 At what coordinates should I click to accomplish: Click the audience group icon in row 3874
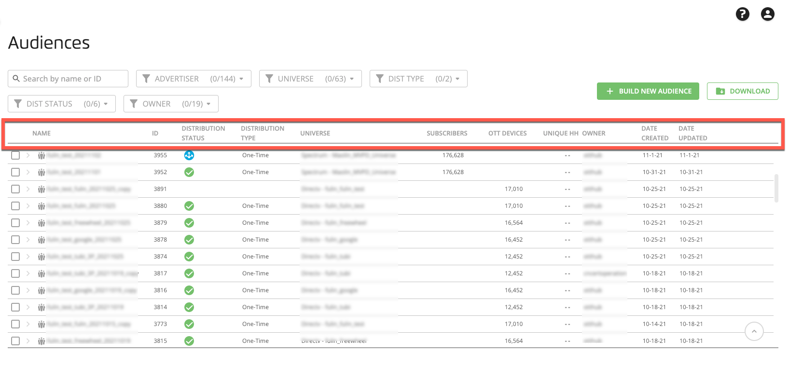[42, 257]
